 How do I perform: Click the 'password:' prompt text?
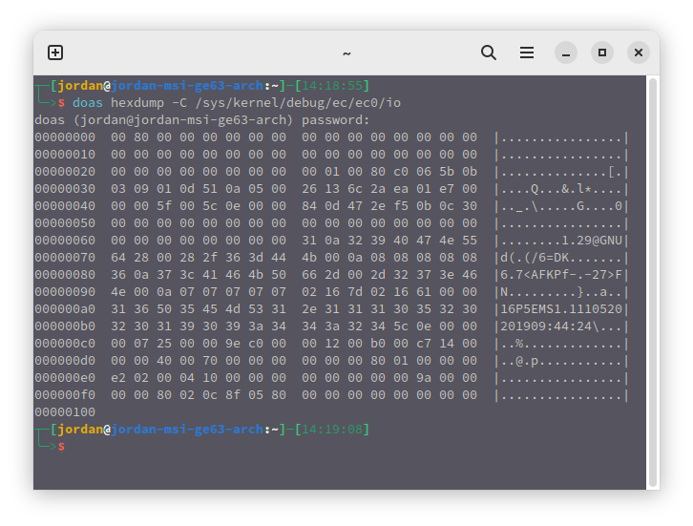335,119
